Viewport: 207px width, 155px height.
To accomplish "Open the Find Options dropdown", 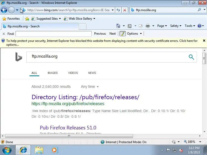I will point(134,34).
